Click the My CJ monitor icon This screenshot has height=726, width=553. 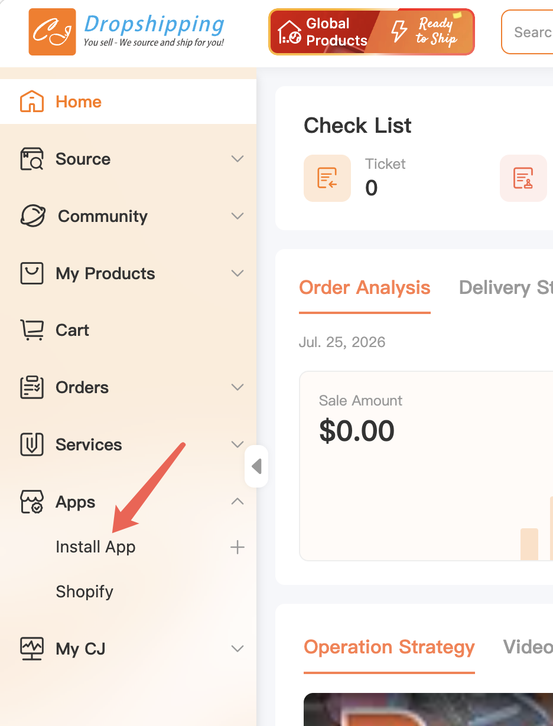(x=32, y=649)
